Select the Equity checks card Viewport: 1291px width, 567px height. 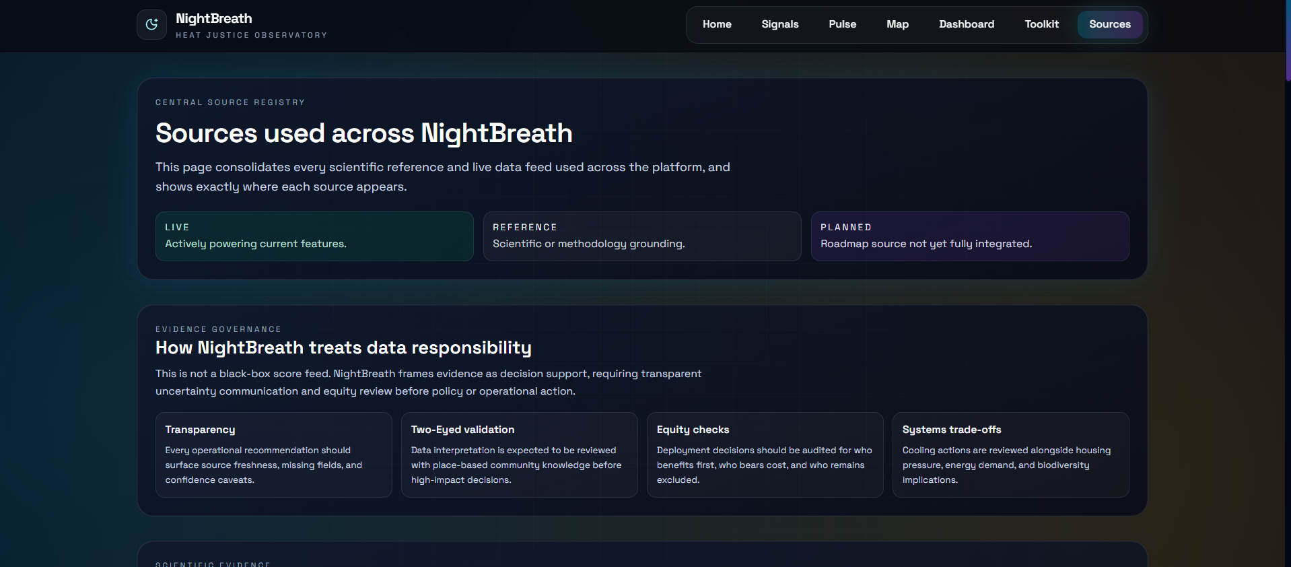click(x=765, y=455)
